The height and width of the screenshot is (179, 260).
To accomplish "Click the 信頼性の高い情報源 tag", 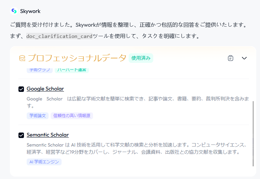I will tap(72, 116).
